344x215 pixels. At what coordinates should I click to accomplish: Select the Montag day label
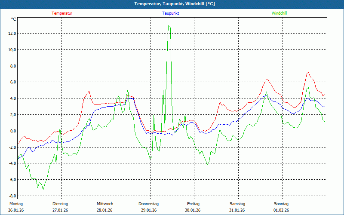pos(16,204)
